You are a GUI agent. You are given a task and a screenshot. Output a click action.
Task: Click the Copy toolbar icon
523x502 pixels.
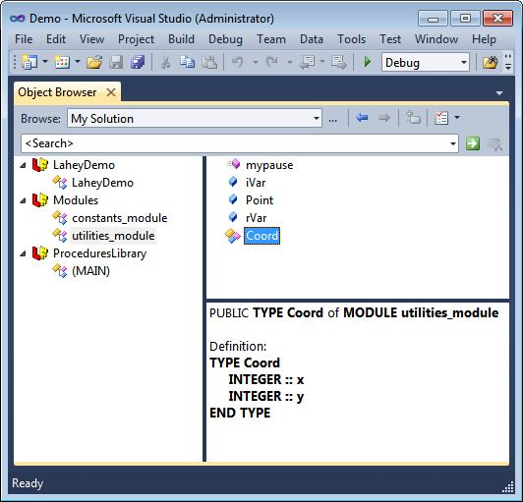click(187, 62)
